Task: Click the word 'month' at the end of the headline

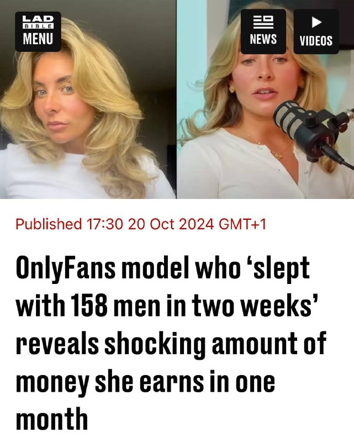Action: click(51, 418)
